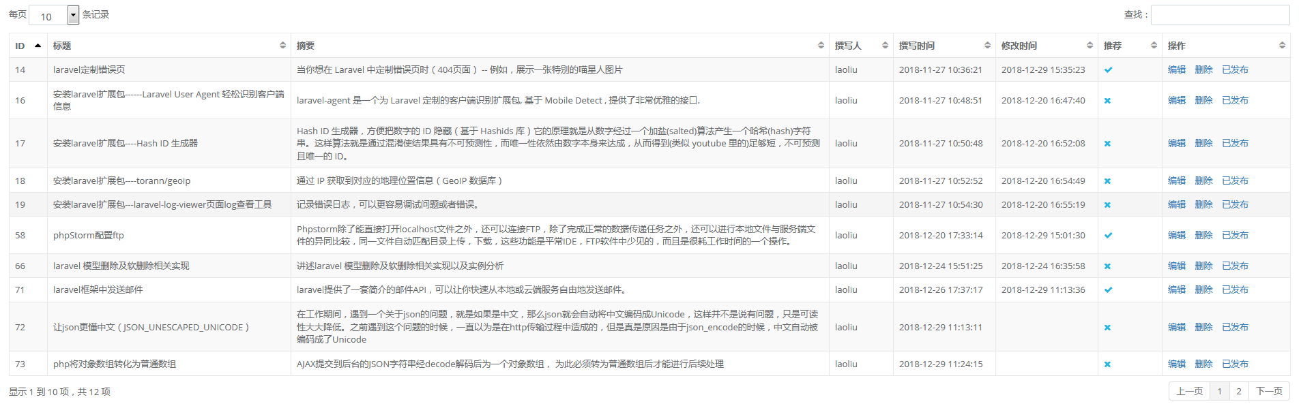Focus the 查找 search input field
The width and height of the screenshot is (1301, 408).
[1220, 15]
